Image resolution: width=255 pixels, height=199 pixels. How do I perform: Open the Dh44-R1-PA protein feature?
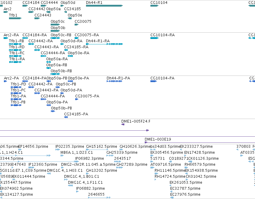[114, 81]
